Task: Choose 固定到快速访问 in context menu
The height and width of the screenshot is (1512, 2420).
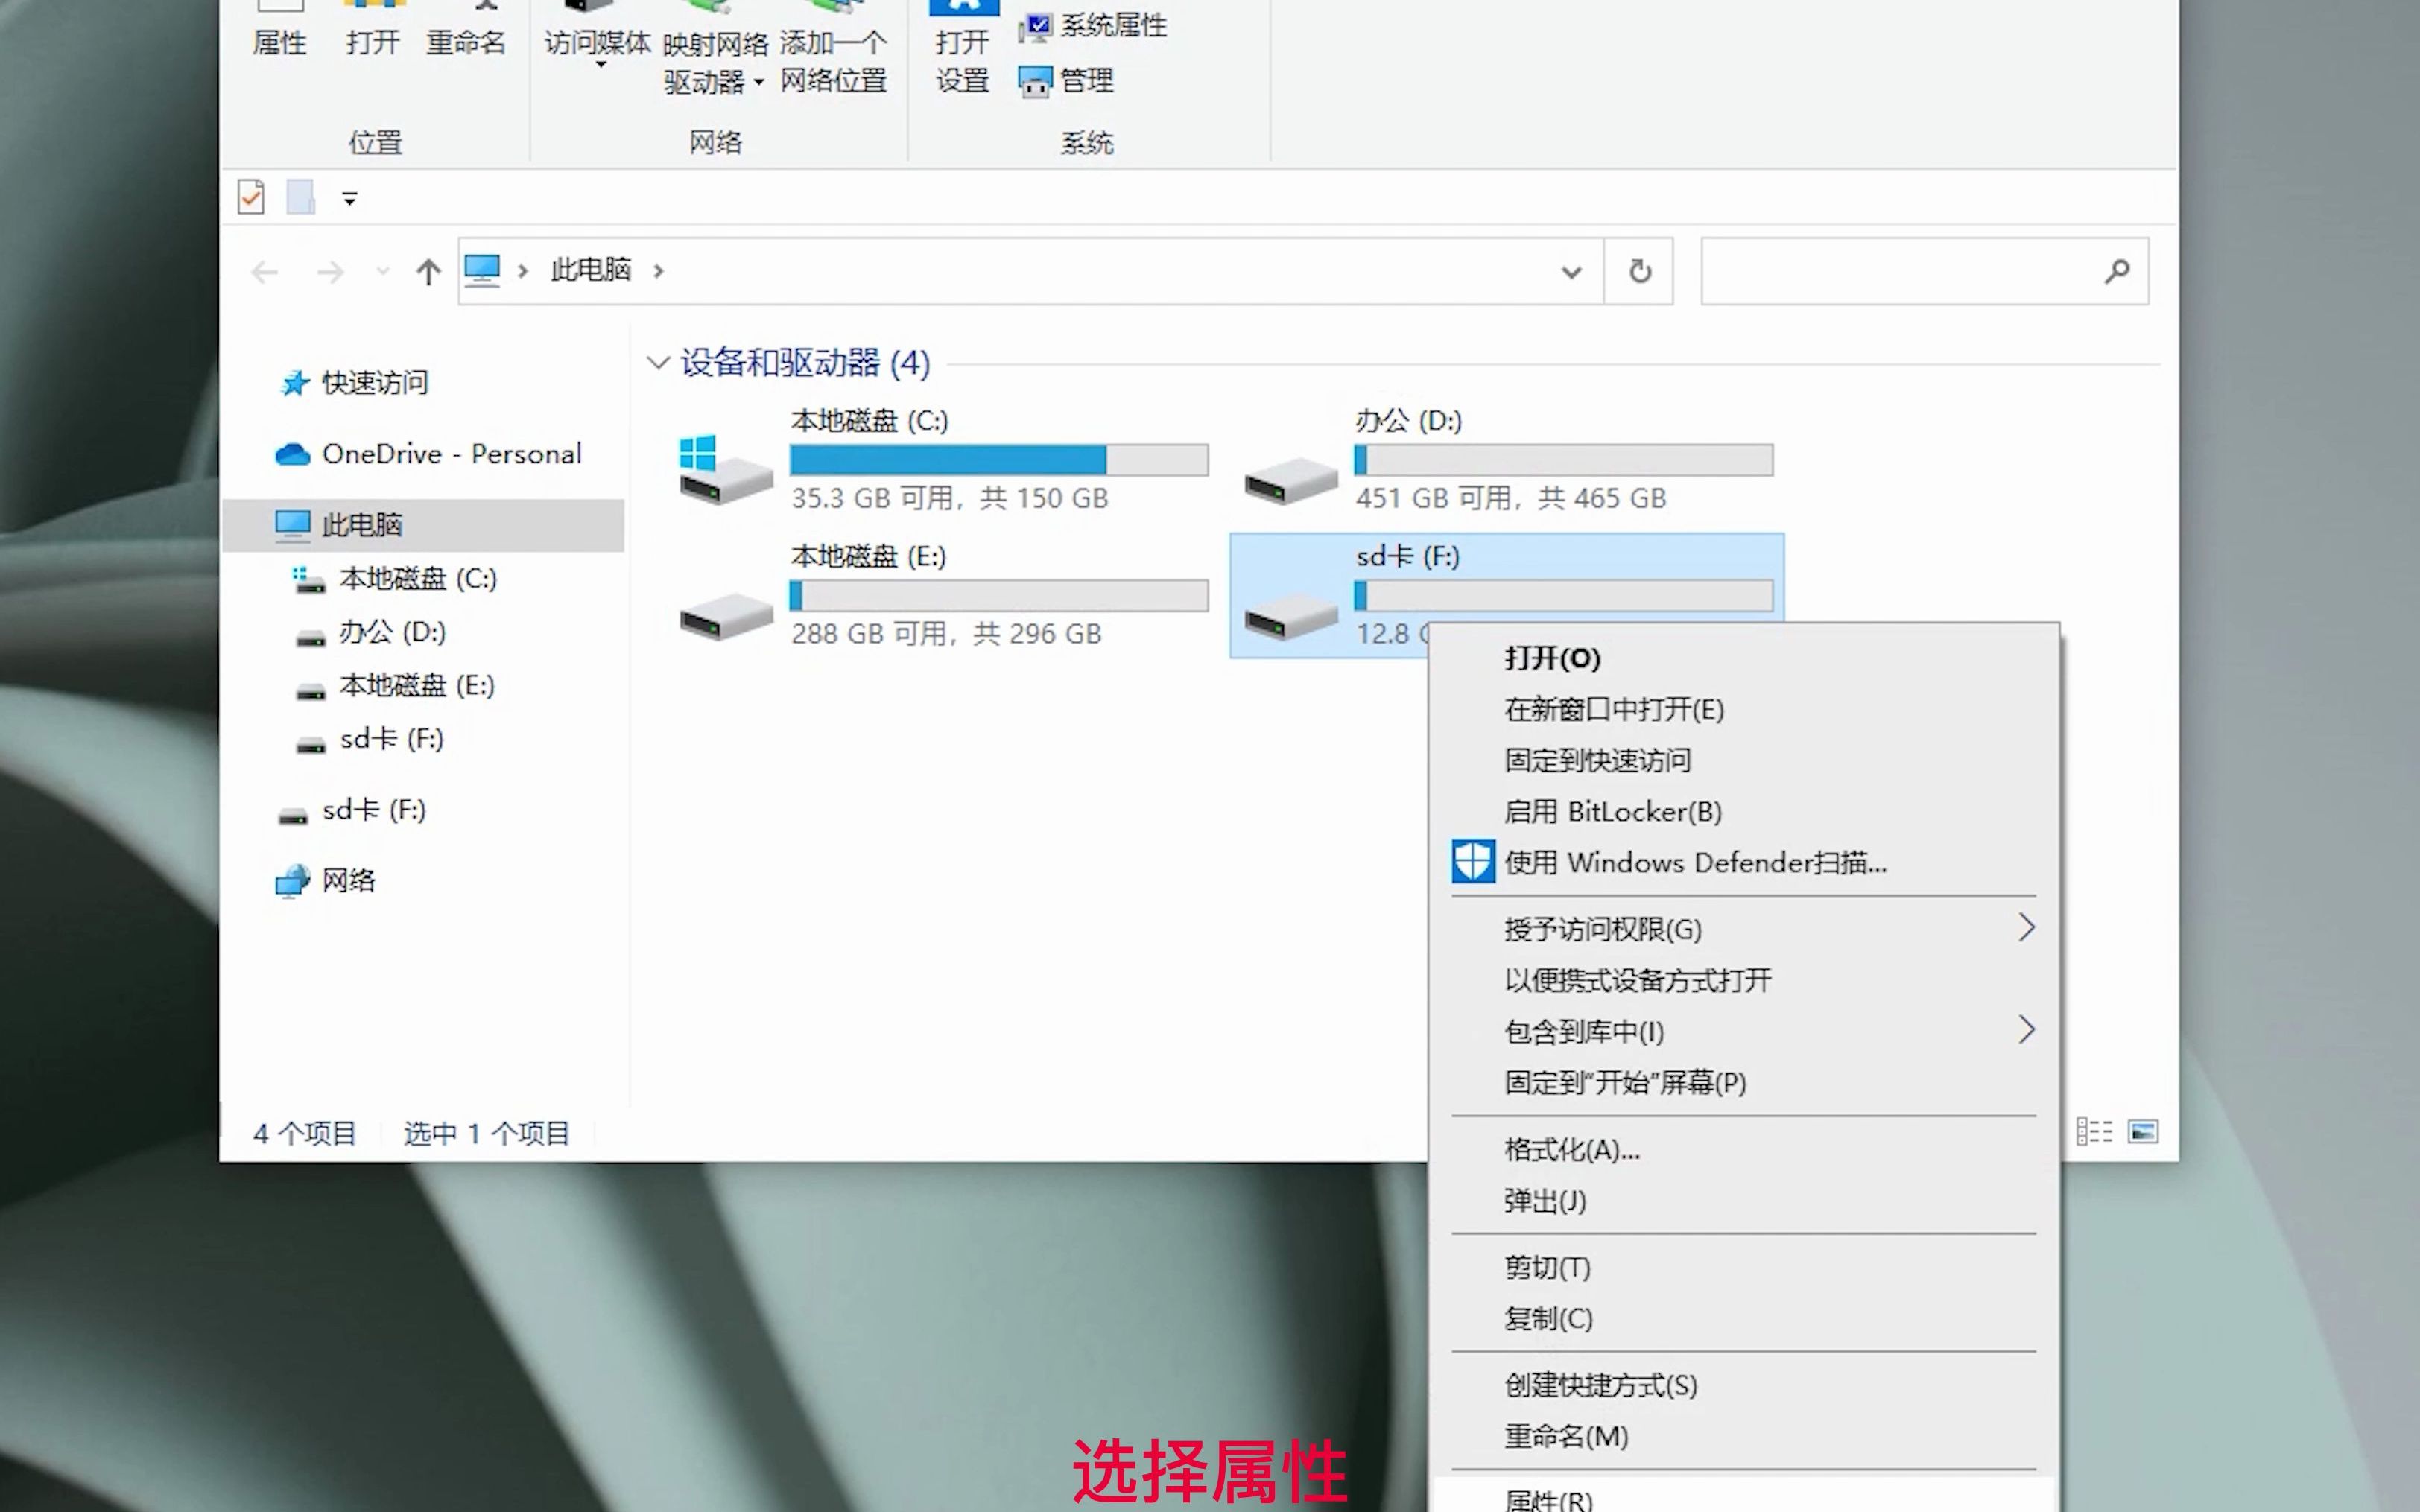Action: click(1744, 760)
